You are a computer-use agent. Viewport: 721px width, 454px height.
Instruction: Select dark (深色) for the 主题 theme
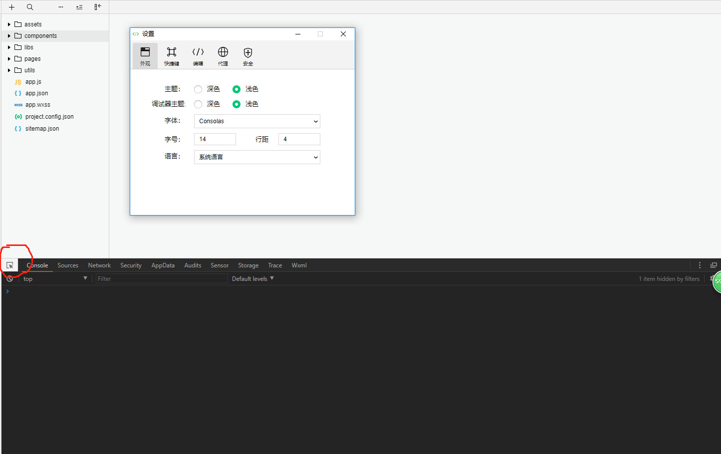[198, 89]
